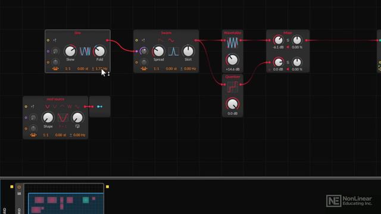
Task: Toggle keyboard pitch tracking on mod source
Action: (x=33, y=135)
